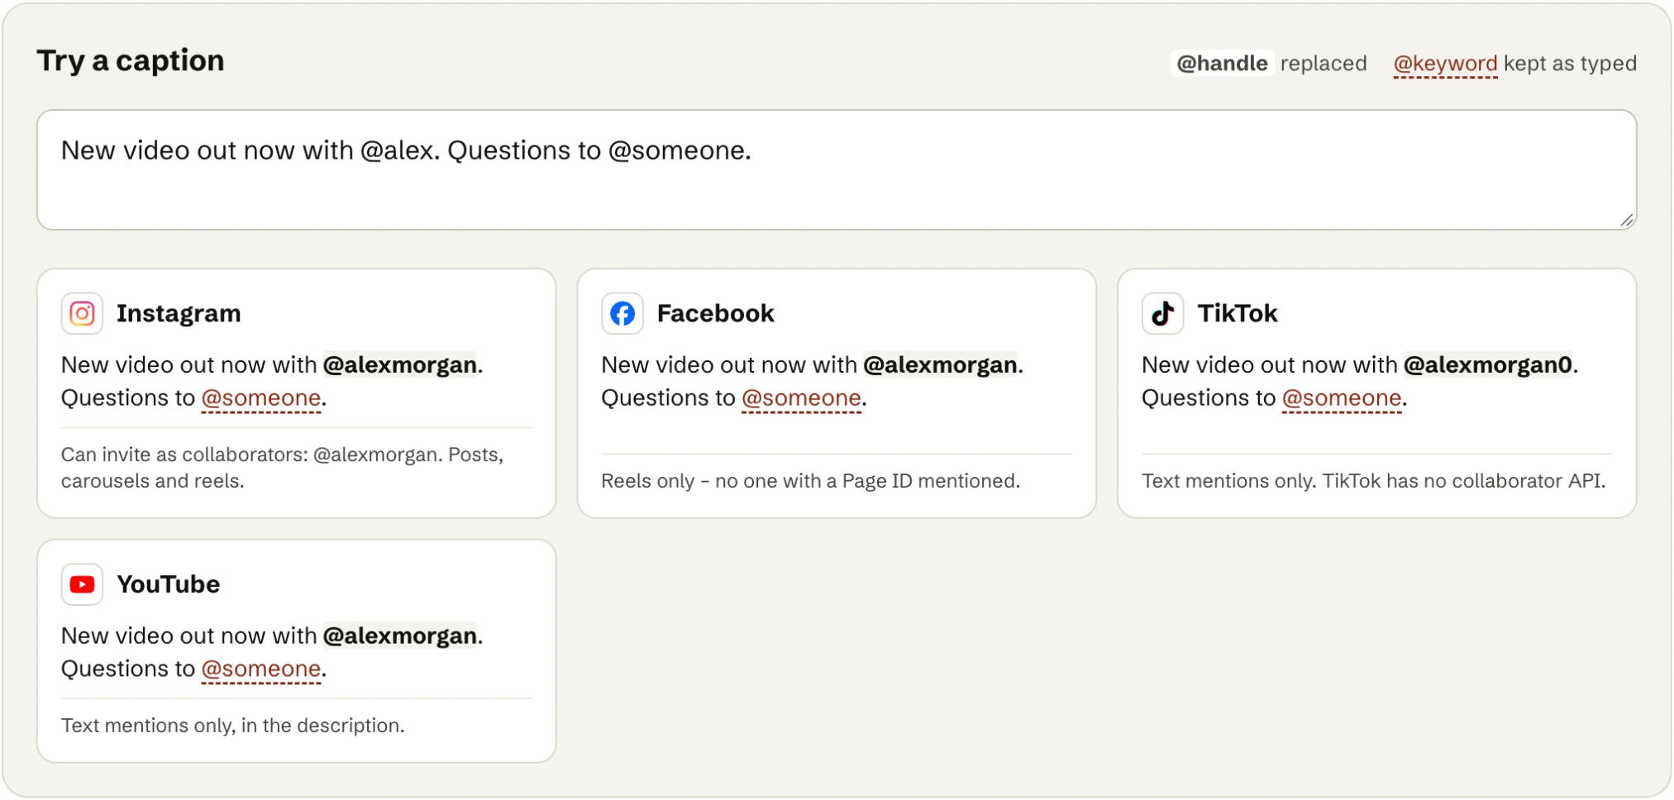Click the TikTok "no collaborator API" note

click(1374, 481)
